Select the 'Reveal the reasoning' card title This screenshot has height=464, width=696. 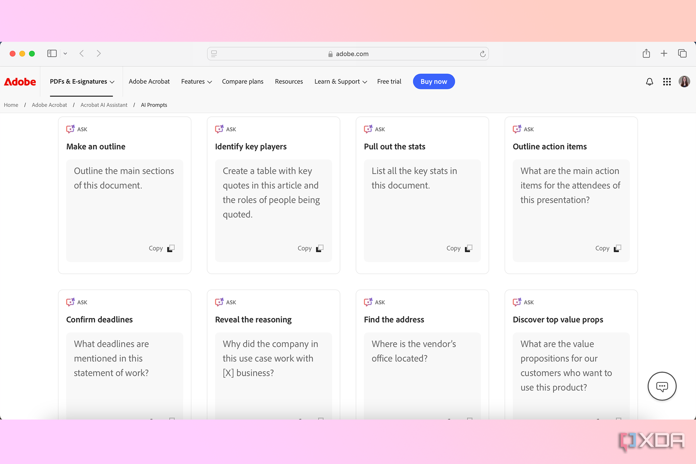253,319
